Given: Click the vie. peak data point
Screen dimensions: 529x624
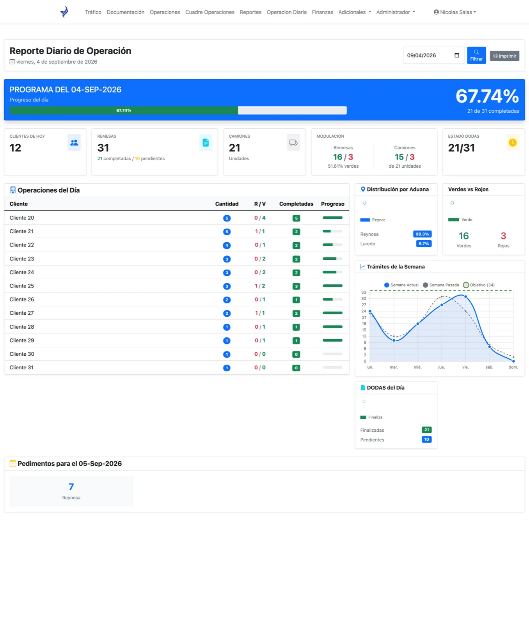Looking at the screenshot, I should coord(465,297).
